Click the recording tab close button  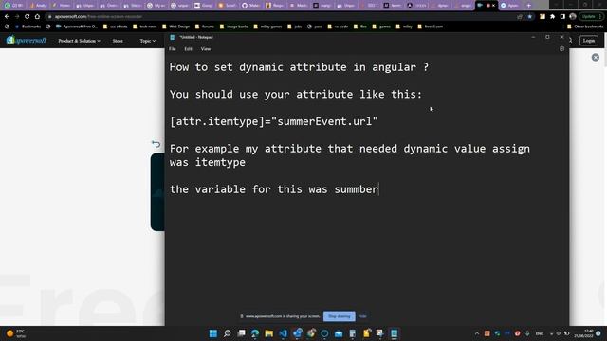493,6
